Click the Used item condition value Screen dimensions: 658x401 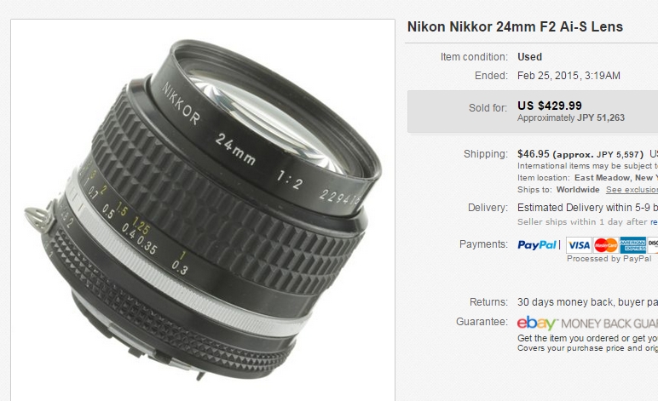tap(529, 56)
